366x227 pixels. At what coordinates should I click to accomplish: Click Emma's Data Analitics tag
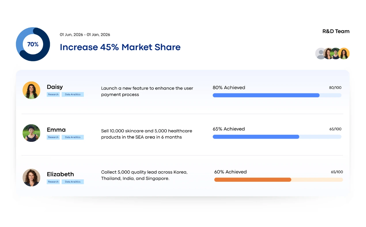(73, 137)
